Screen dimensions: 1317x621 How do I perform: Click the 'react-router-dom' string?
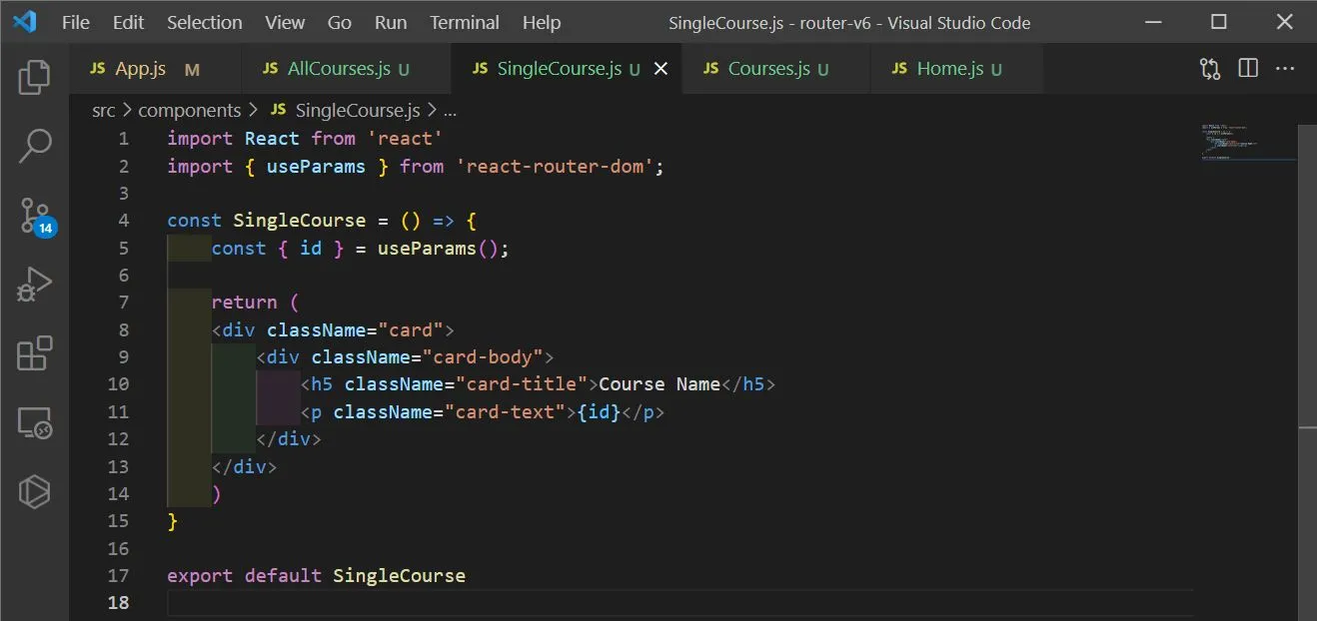(x=555, y=167)
